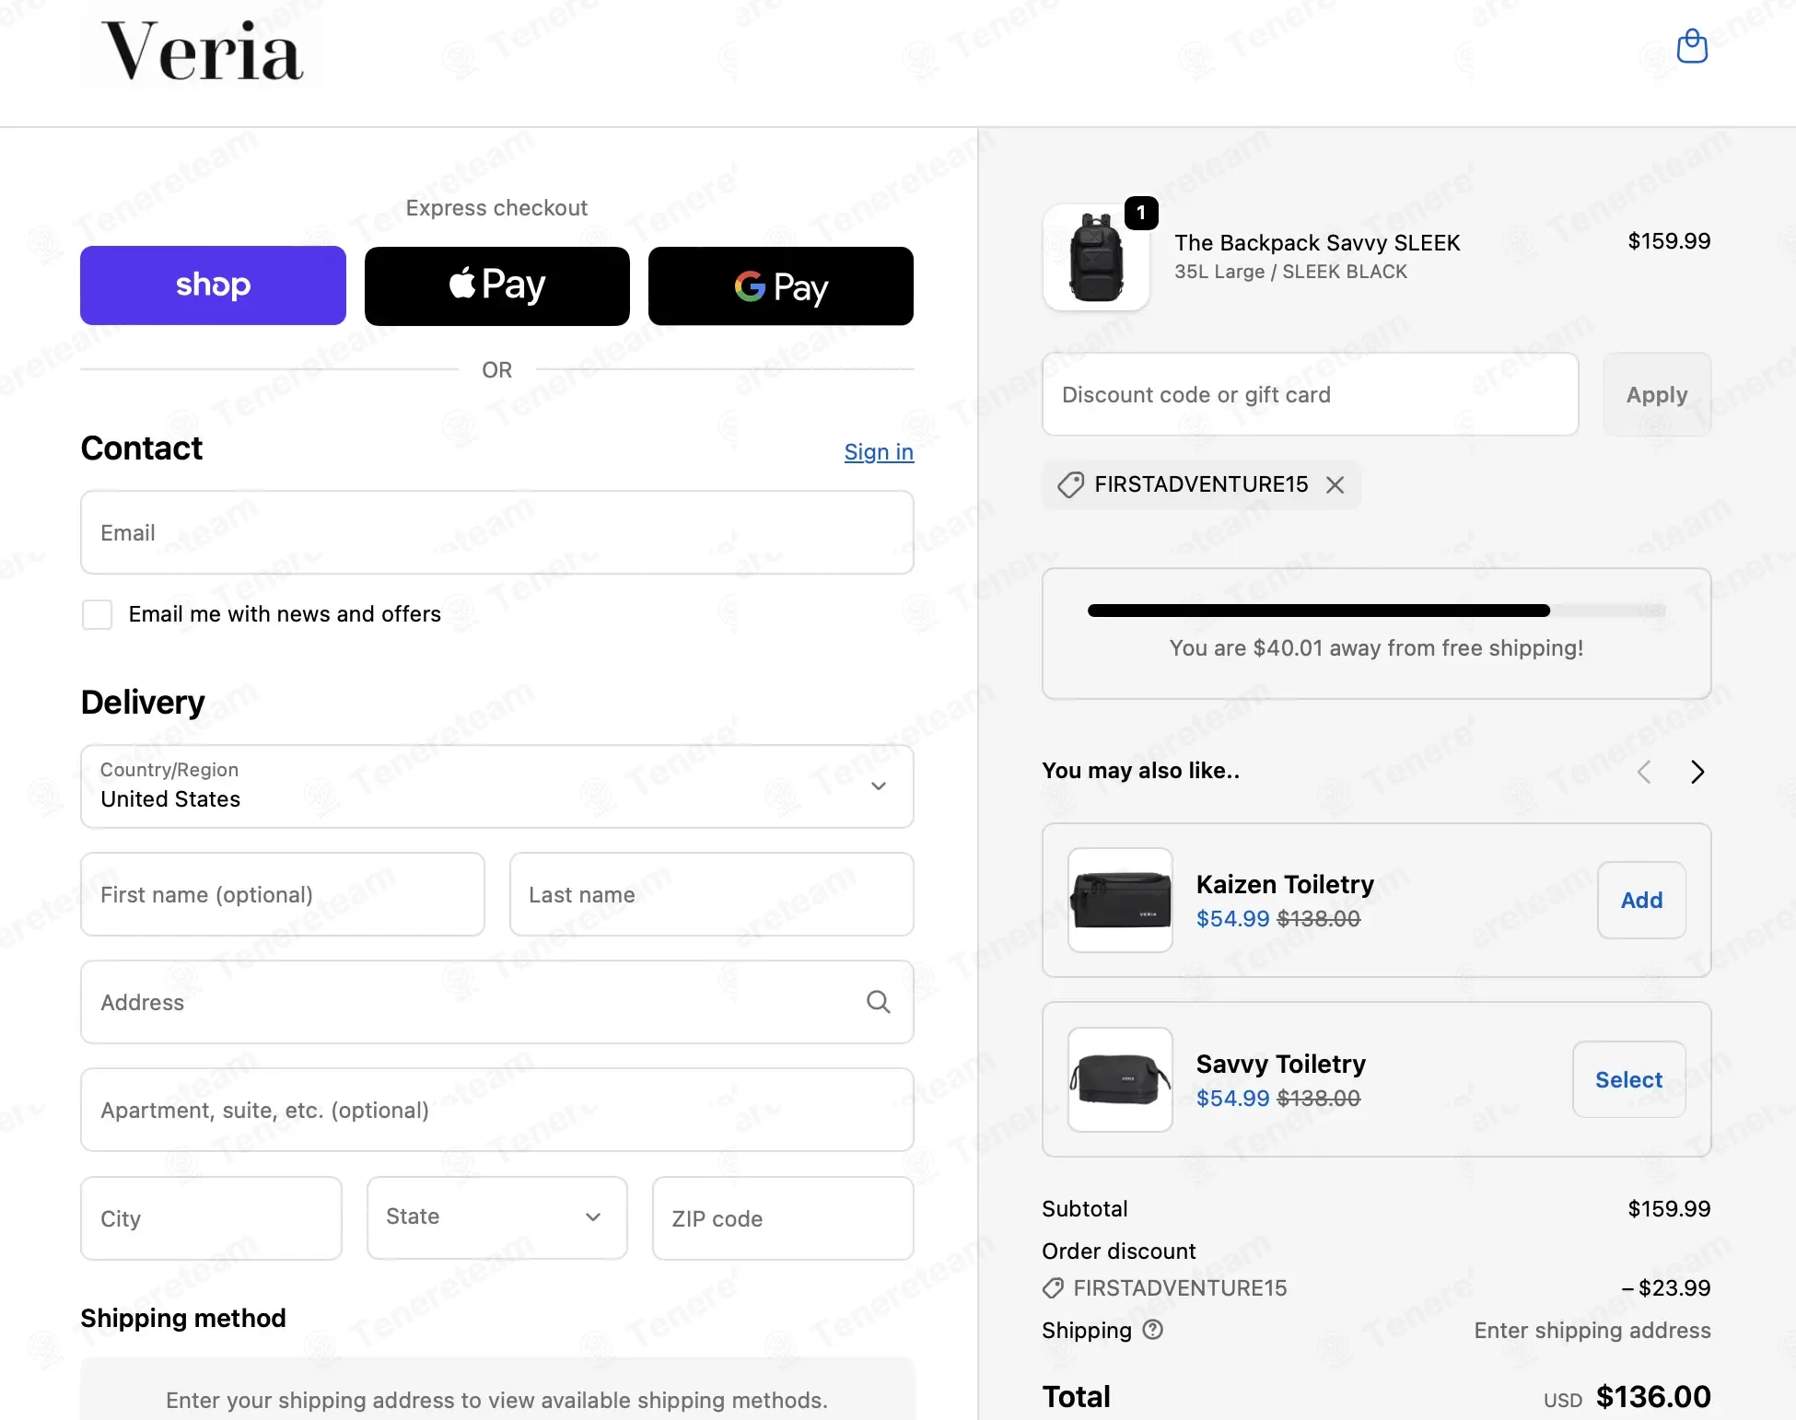Click Backpack Savvy SLEEK product thumbnail
This screenshot has width=1796, height=1420.
click(1096, 257)
